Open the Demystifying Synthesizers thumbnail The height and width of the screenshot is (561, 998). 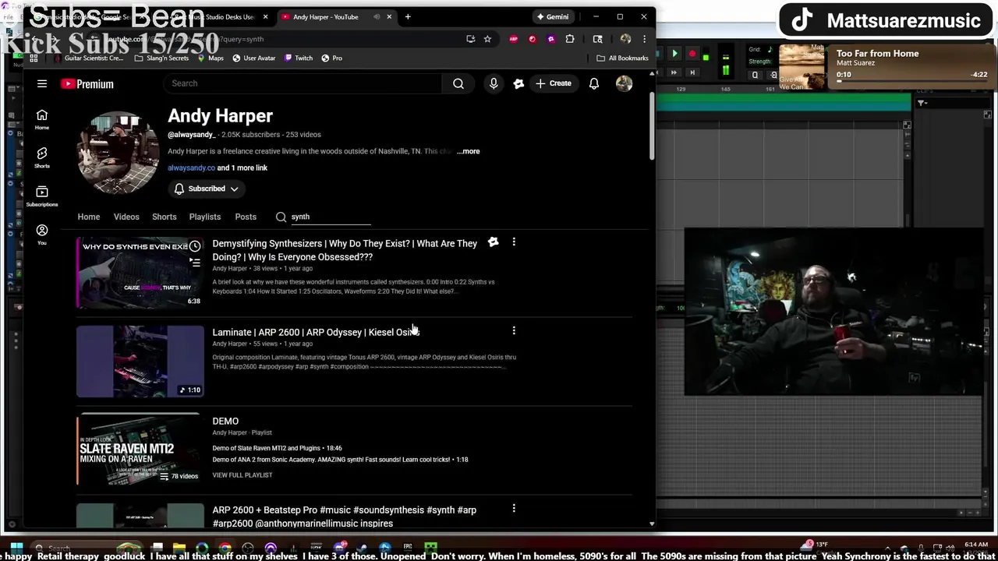tap(140, 273)
